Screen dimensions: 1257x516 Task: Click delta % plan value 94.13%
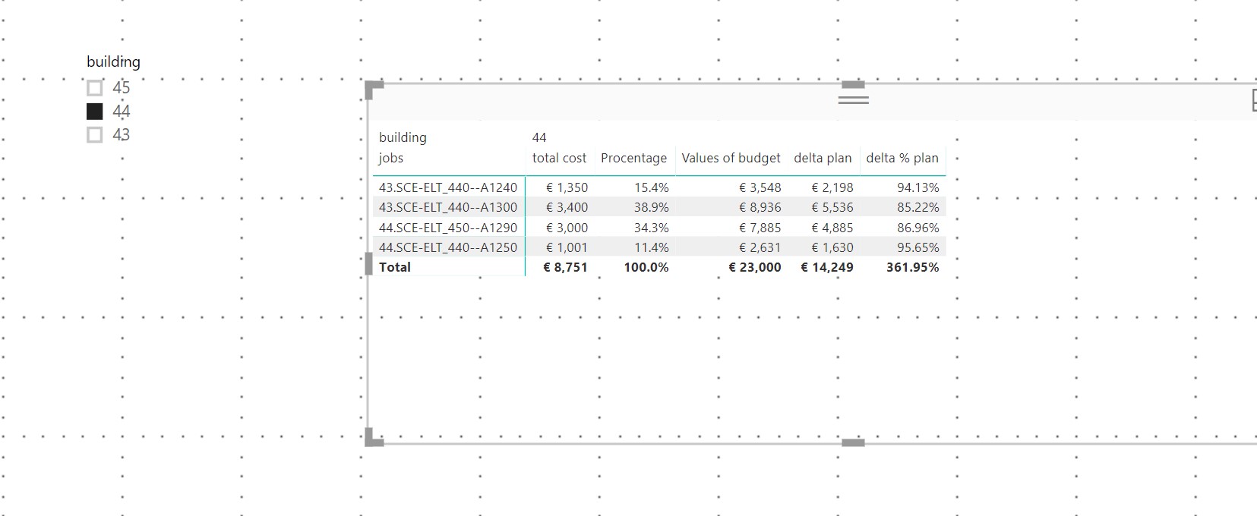[x=918, y=187]
